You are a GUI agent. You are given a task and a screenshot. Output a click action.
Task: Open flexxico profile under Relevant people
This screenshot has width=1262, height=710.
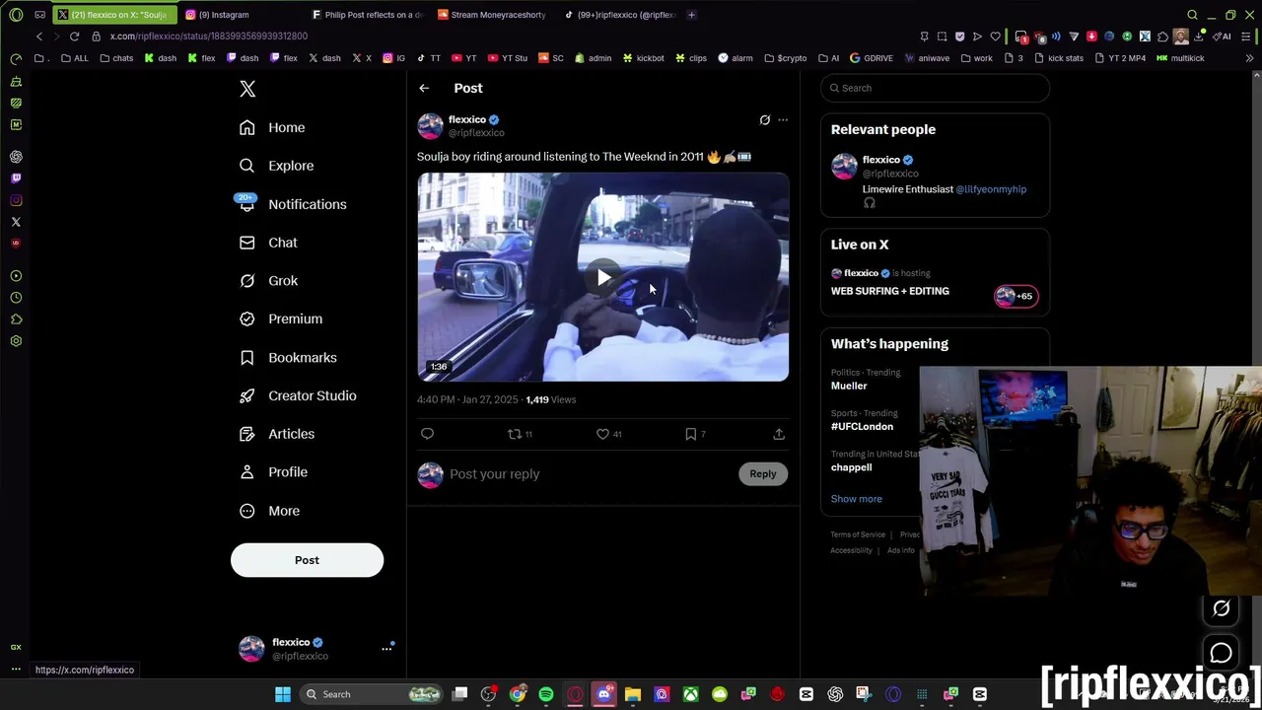(x=881, y=160)
